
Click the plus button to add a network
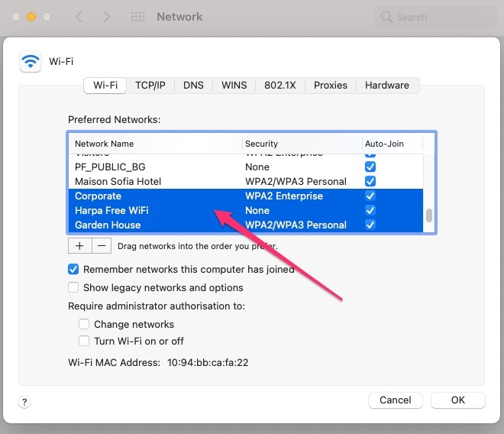(79, 246)
